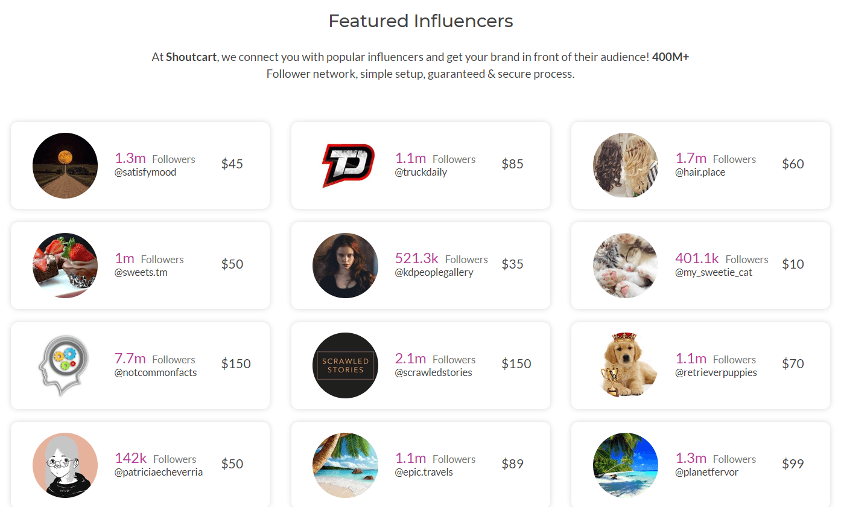Click the retrieverpuppies crowned puppy avatar

tap(626, 365)
